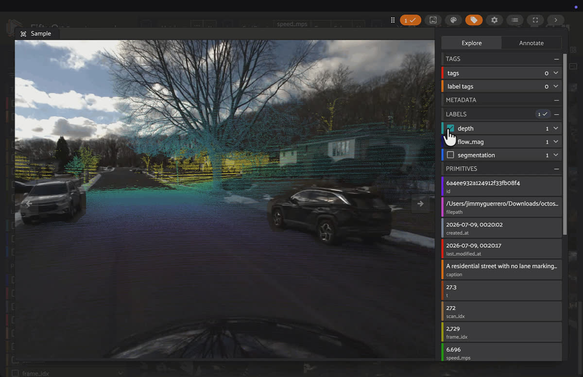Click the street sample image with depth overlay
Viewport: 583px width, 377px height.
224,199
